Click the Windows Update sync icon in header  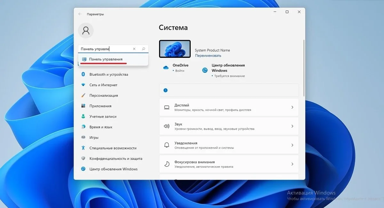pos(205,70)
